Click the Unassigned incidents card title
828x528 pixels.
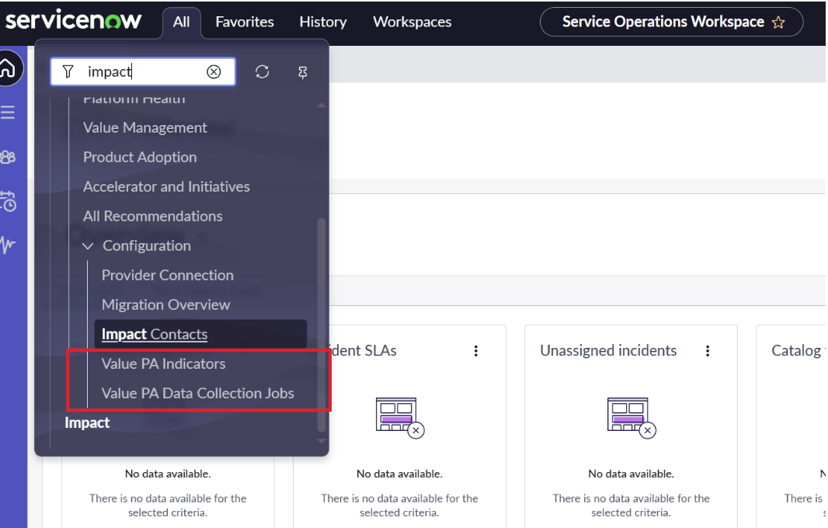(608, 351)
